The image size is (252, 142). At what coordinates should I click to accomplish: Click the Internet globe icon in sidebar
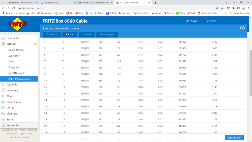3,44
